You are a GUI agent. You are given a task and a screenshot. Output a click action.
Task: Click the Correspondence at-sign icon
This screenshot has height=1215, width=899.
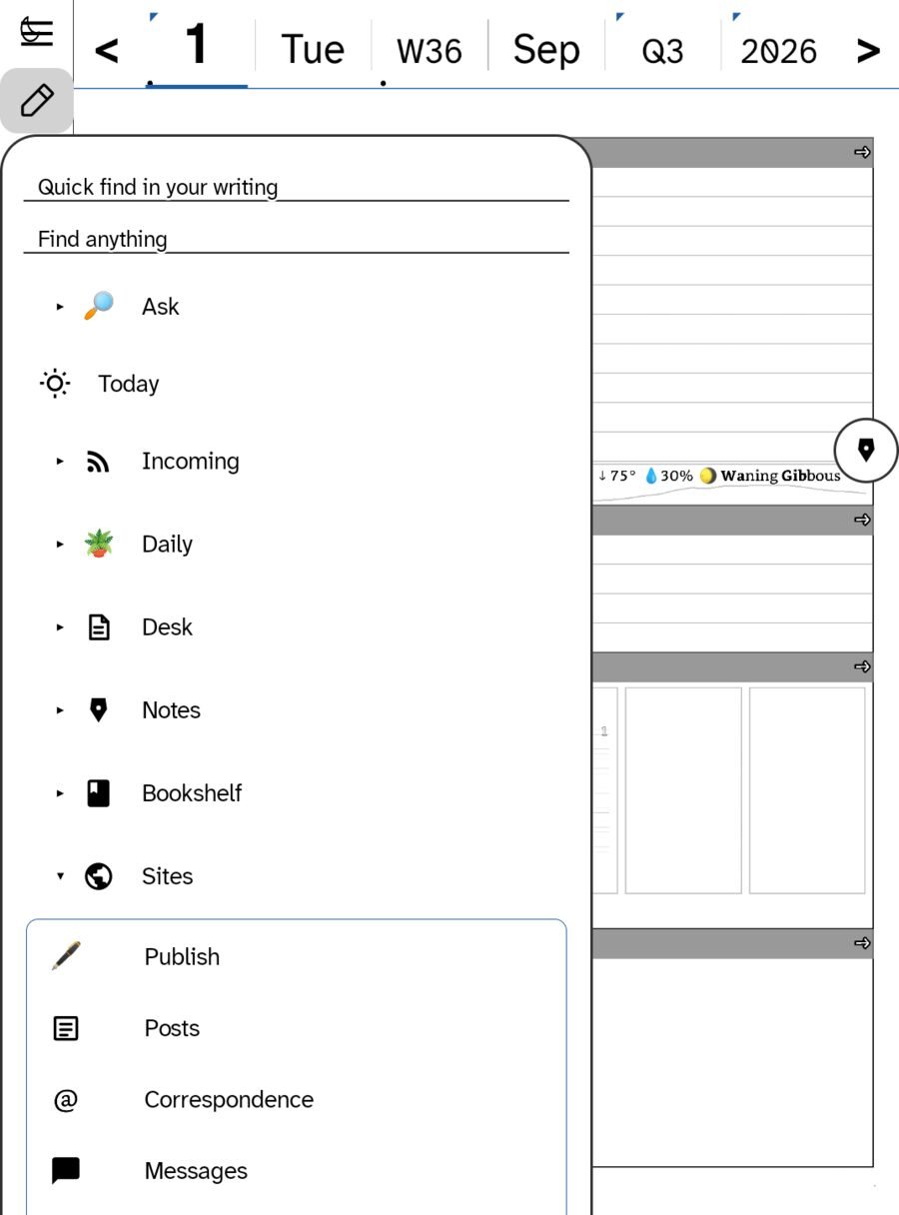pos(66,1100)
